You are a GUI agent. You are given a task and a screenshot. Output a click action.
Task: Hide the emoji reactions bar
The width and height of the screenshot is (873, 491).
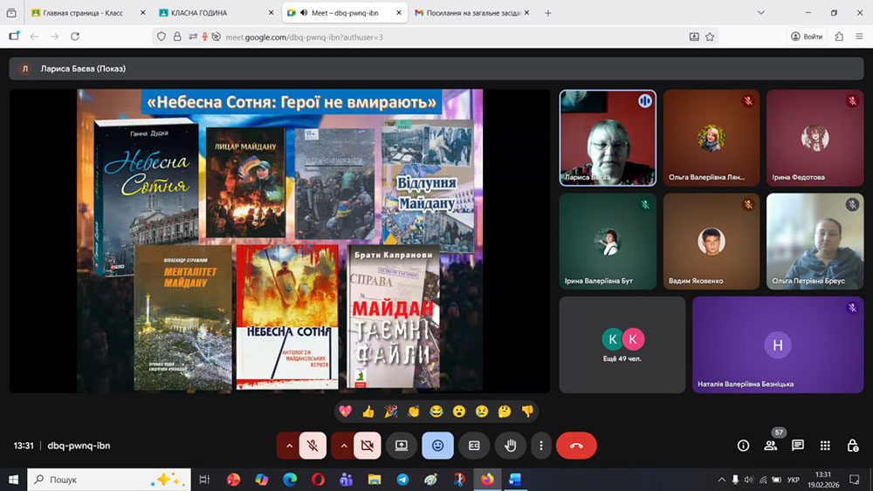tap(437, 446)
